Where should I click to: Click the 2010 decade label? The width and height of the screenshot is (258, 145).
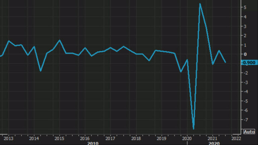[x=93, y=143]
